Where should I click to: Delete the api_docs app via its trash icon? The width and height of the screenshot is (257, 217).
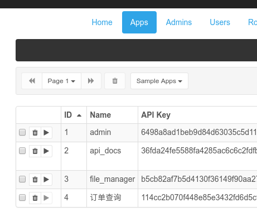(x=35, y=151)
